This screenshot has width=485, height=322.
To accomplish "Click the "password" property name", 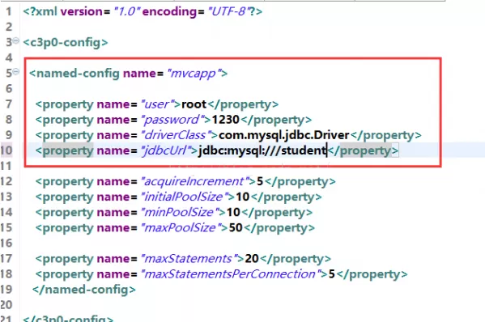I will pos(172,120).
